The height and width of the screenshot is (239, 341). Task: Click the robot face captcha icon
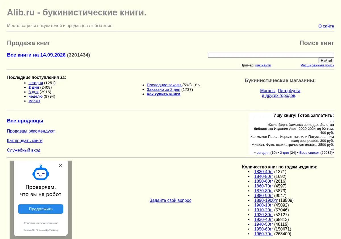pyautogui.click(x=41, y=172)
